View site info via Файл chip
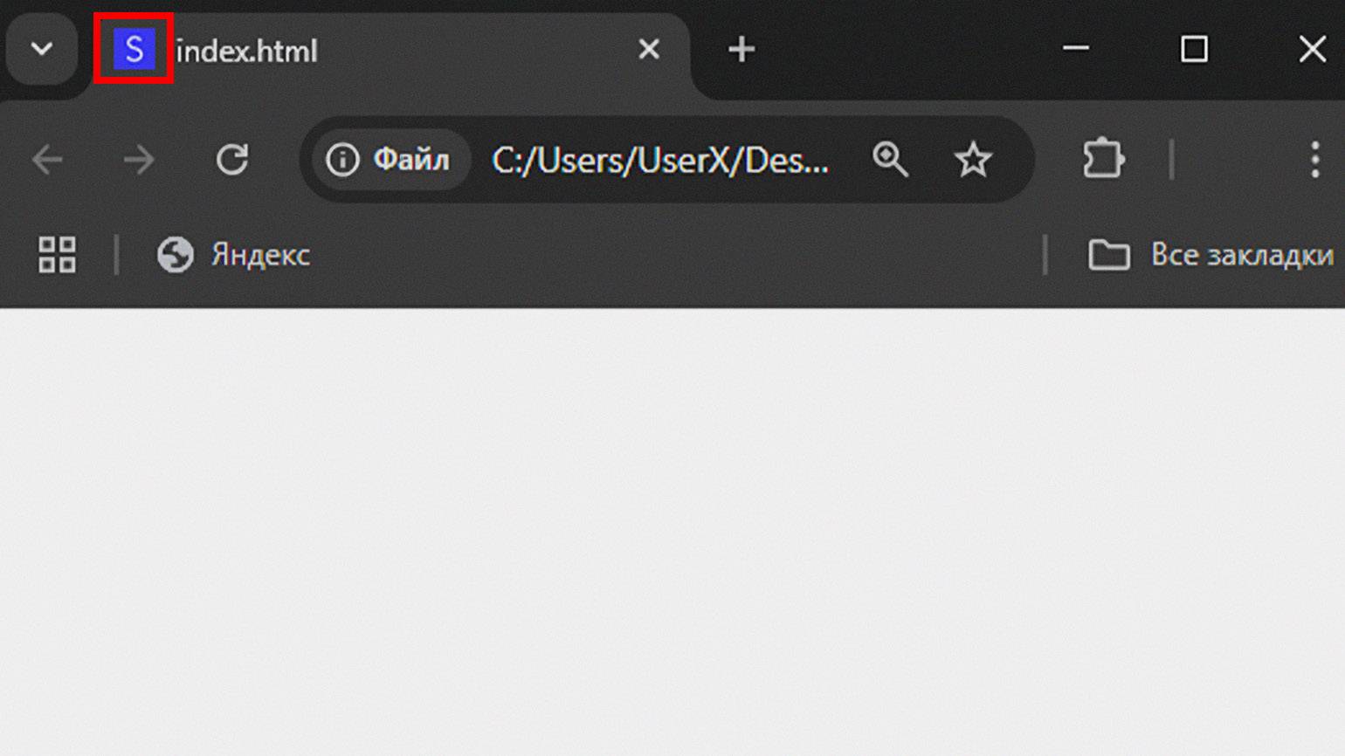The height and width of the screenshot is (756, 1345). pyautogui.click(x=390, y=160)
